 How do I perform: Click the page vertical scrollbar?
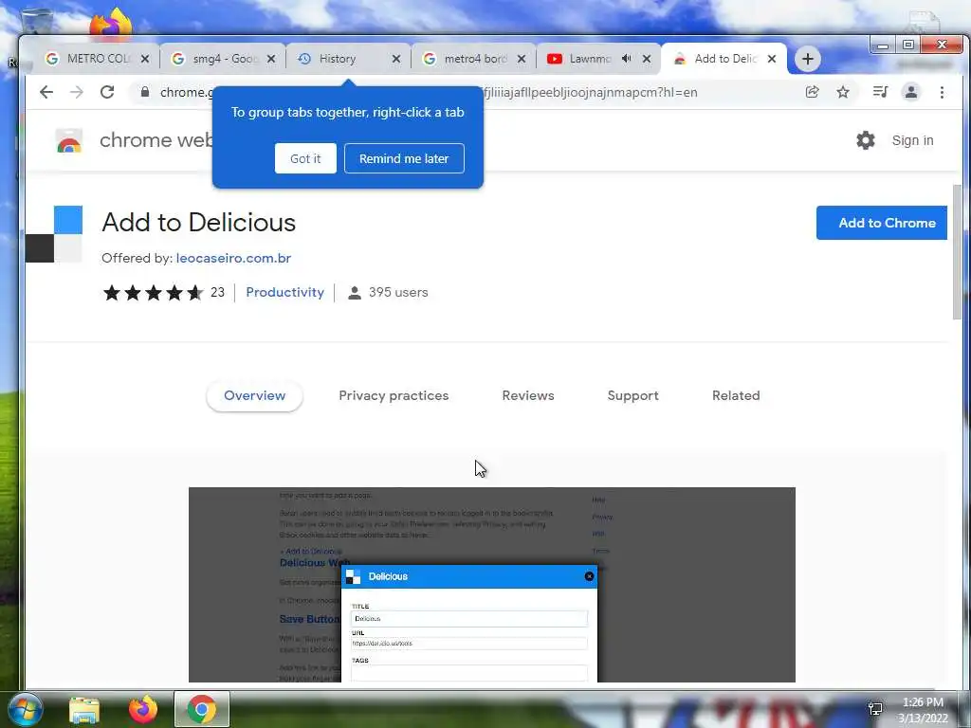coord(958,252)
